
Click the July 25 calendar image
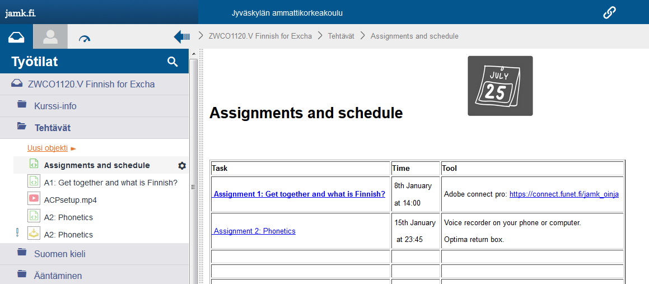[500, 86]
